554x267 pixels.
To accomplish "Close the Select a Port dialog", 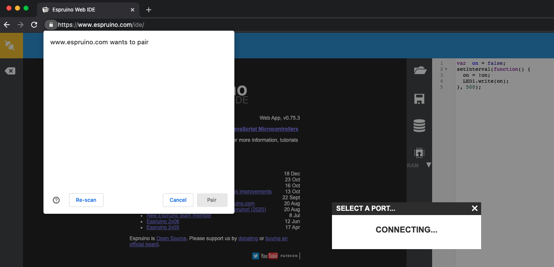I will pyautogui.click(x=475, y=208).
